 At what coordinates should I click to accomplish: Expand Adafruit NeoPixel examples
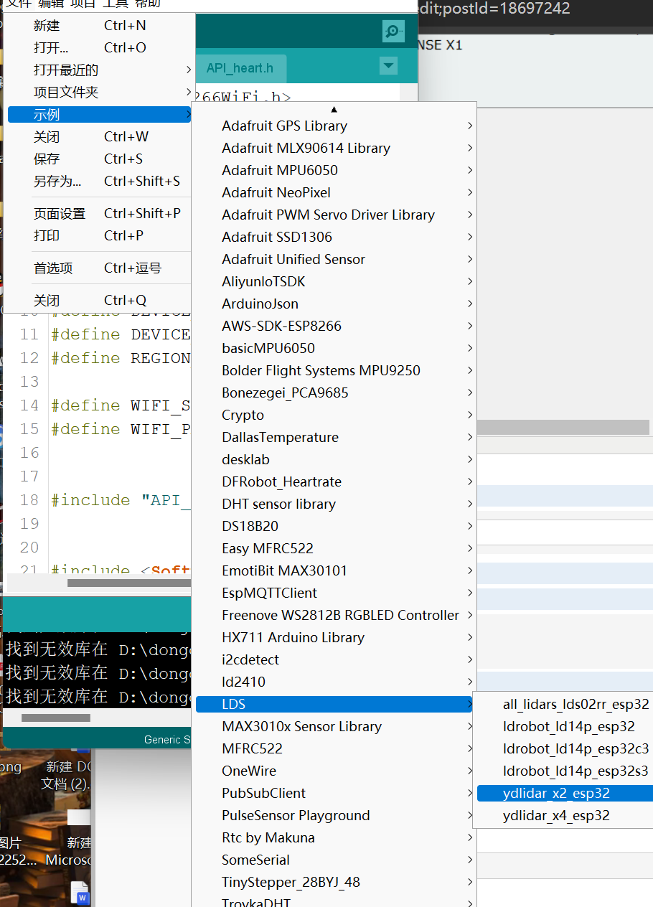click(x=334, y=193)
